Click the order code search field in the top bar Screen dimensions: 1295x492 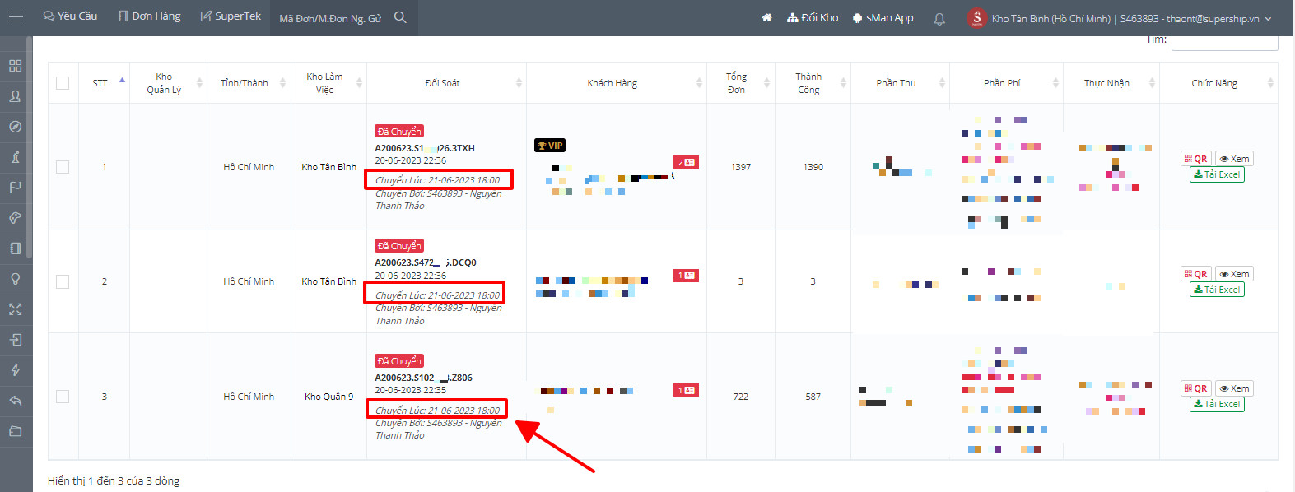(x=331, y=18)
